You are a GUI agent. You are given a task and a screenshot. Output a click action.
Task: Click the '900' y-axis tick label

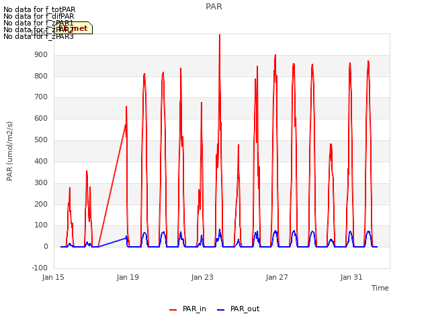[x=41, y=55]
